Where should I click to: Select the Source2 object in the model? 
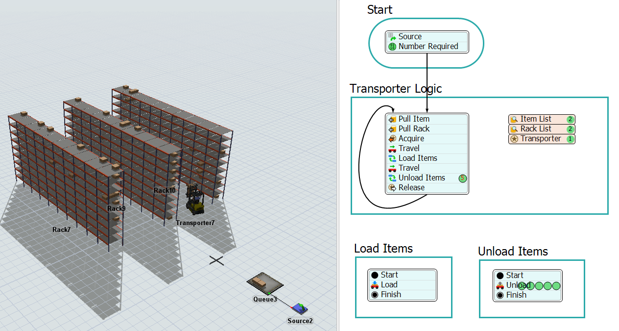point(299,308)
